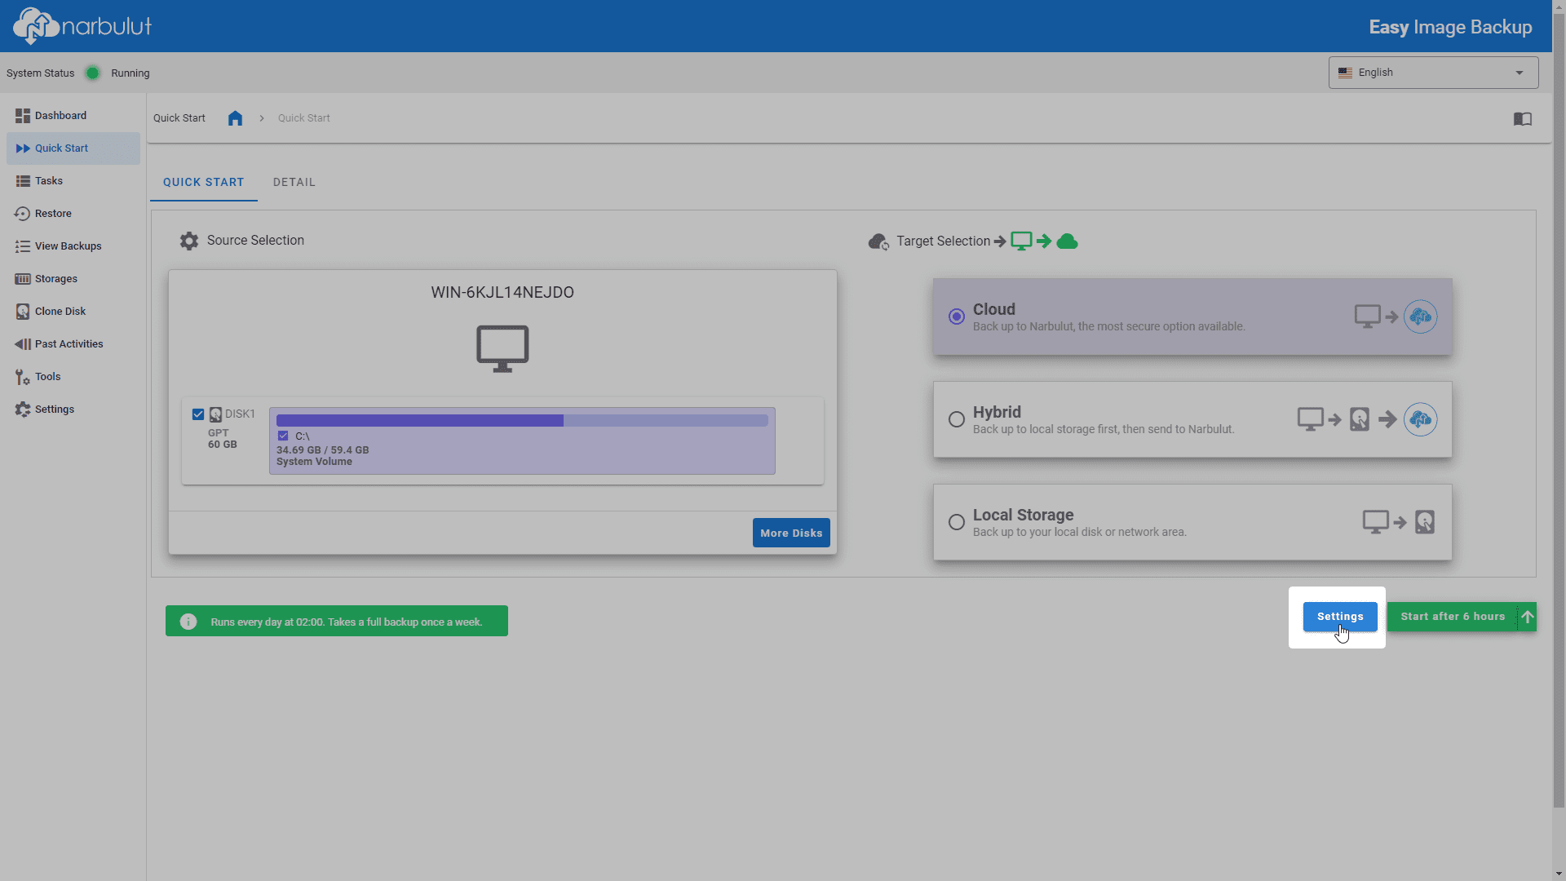
Task: Click the Tools wrench icon
Action: coord(23,377)
